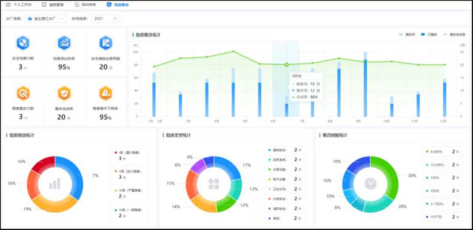
Task: Click the tooltip row showing 15 项
Action: pyautogui.click(x=305, y=84)
